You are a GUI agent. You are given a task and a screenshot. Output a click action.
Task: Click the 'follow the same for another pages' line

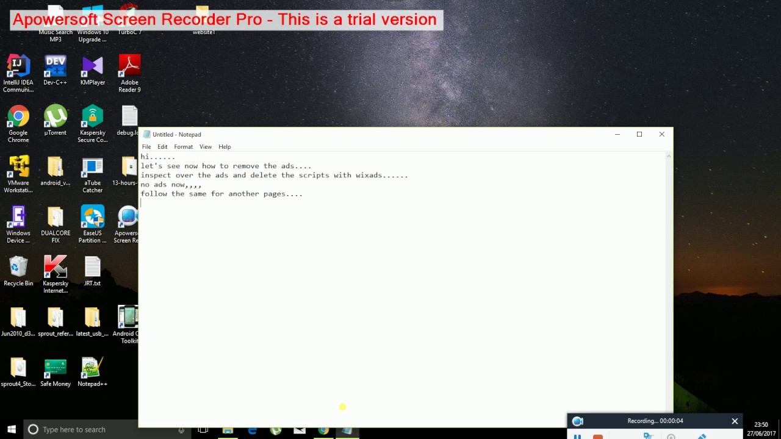coord(221,194)
